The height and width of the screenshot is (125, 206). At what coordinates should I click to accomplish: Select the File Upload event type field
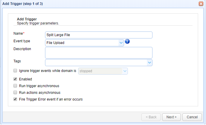[x=82, y=43]
